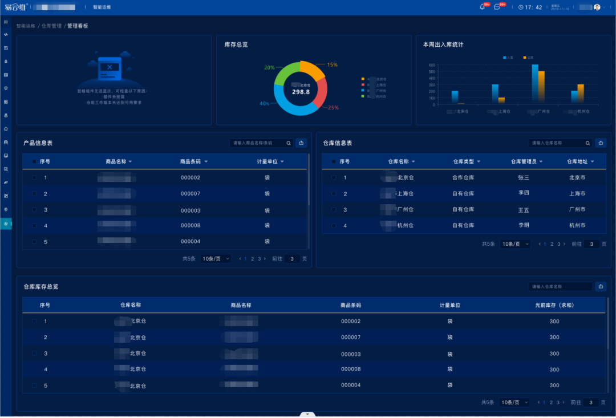616x418 pixels.
Task: Click the export button beside 仓库信息表 search
Action: (600, 143)
